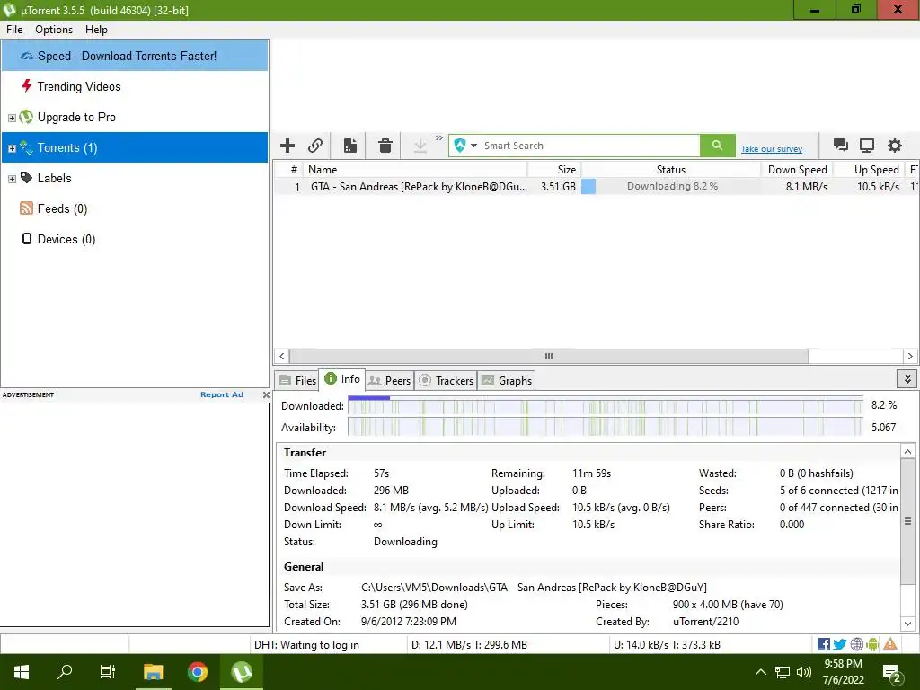Image resolution: width=920 pixels, height=690 pixels.
Task: Click the Report Ad link
Action: pos(221,394)
